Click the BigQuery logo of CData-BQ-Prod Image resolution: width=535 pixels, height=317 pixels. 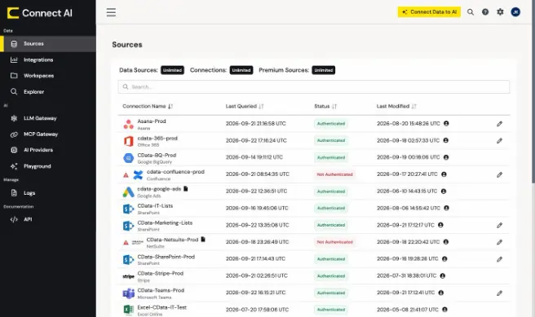pyautogui.click(x=128, y=158)
